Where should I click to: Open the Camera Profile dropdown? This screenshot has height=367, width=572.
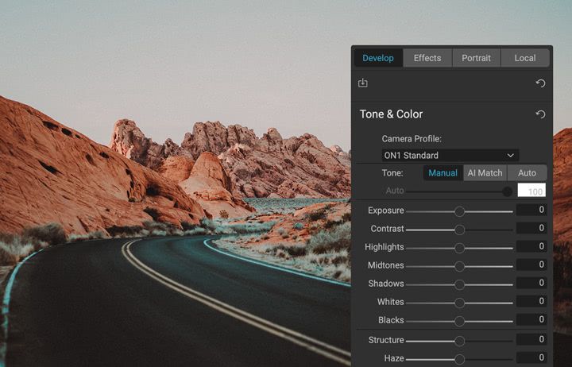(x=450, y=156)
